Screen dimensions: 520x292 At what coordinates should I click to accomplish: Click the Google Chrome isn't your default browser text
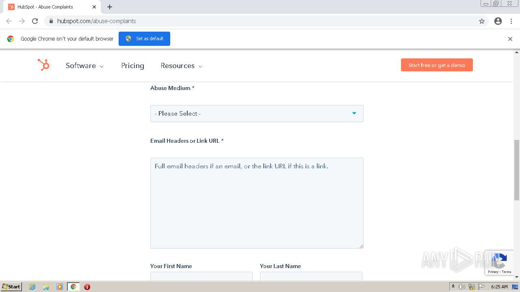tap(67, 39)
